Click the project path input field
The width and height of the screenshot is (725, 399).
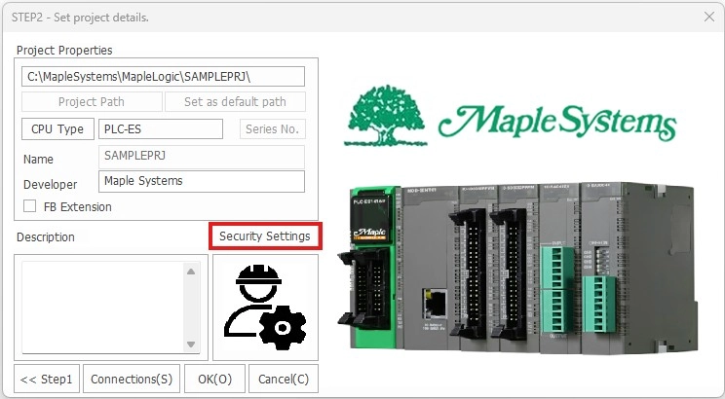click(163, 77)
